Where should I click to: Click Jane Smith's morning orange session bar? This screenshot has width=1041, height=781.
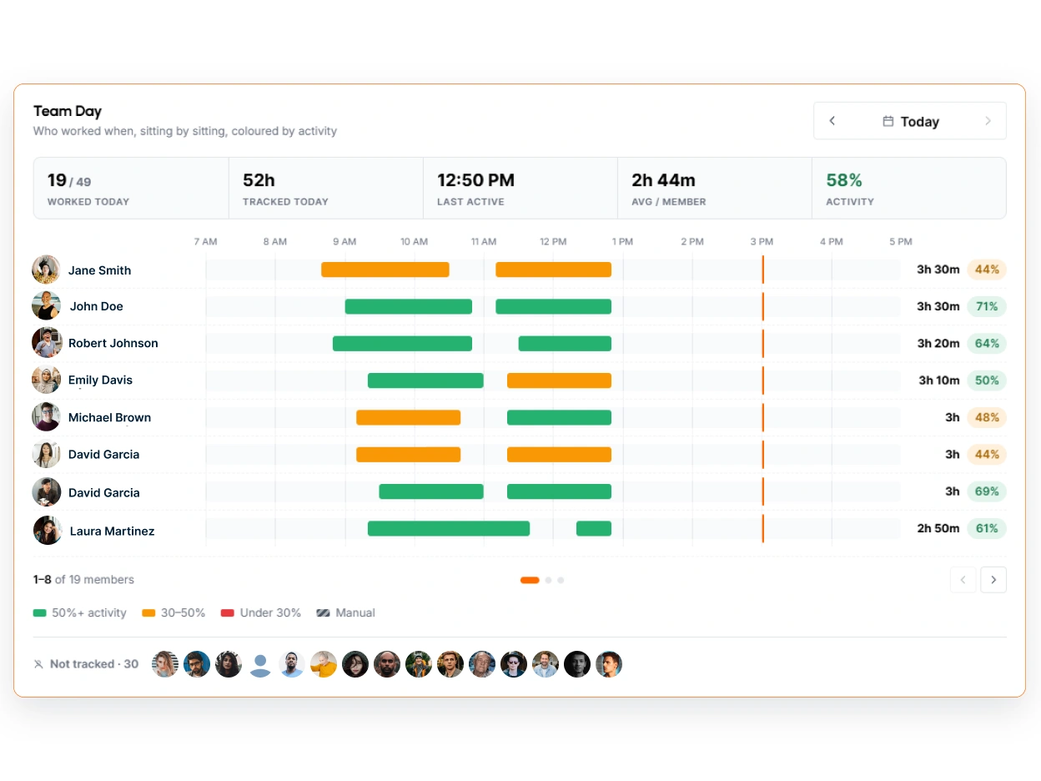(385, 270)
